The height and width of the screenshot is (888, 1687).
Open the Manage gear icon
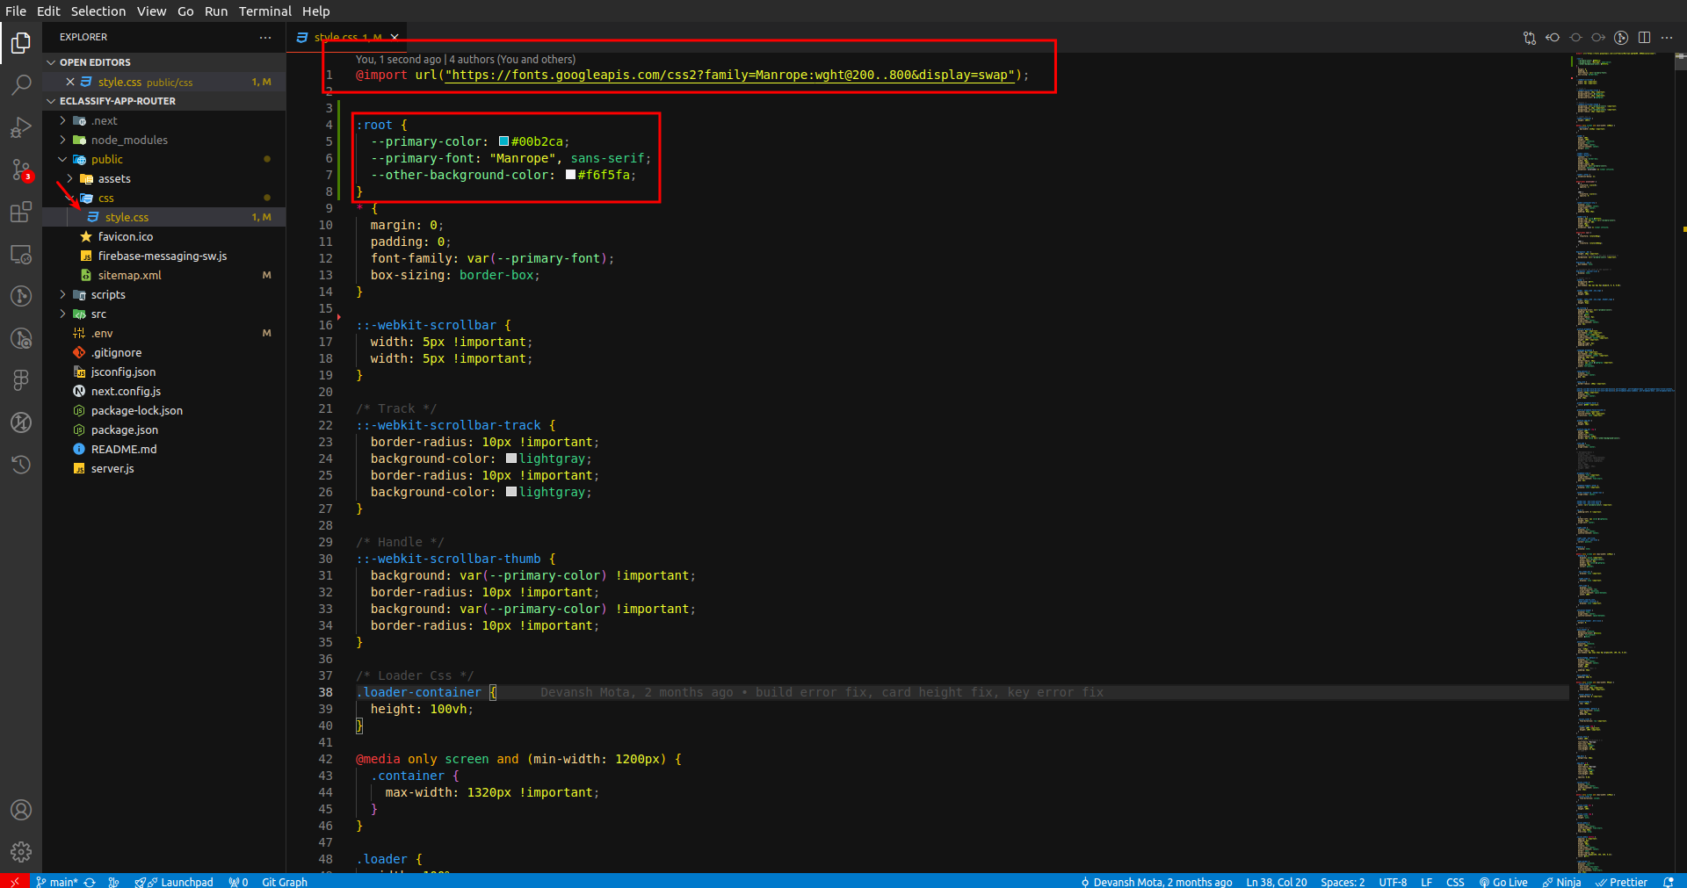click(21, 851)
